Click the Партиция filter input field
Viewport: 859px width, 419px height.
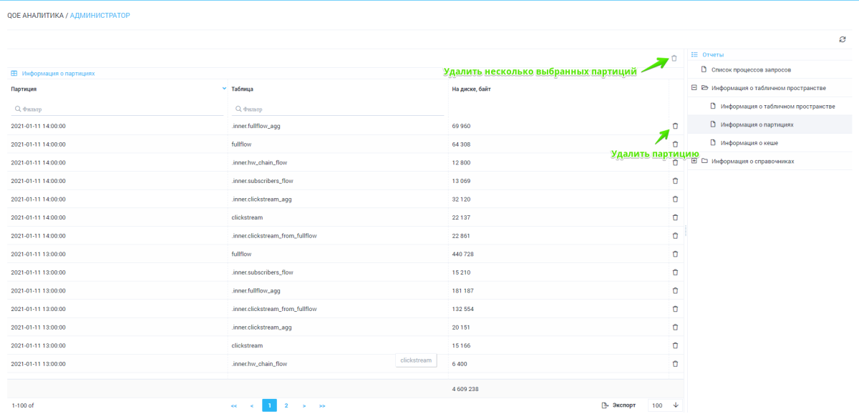tap(118, 109)
